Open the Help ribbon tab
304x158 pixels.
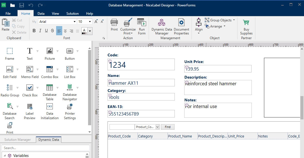click(x=89, y=13)
